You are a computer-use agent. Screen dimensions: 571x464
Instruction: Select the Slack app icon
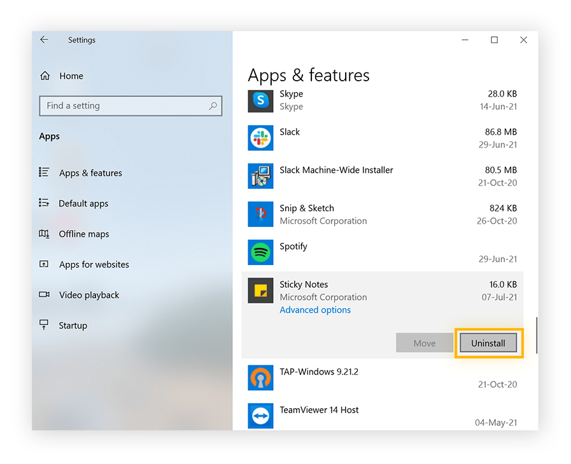(x=260, y=138)
